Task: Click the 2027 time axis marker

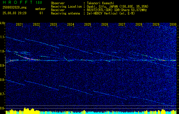Action: coord(122,24)
